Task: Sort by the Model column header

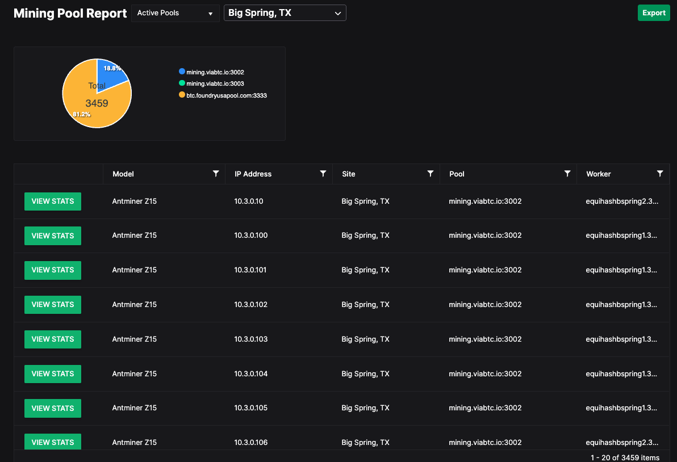Action: pos(123,174)
